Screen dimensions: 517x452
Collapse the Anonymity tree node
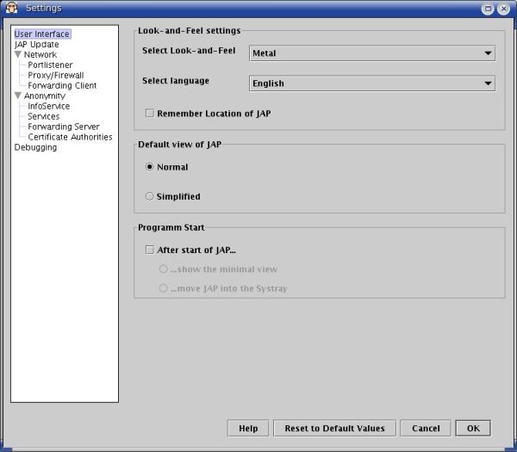(18, 96)
